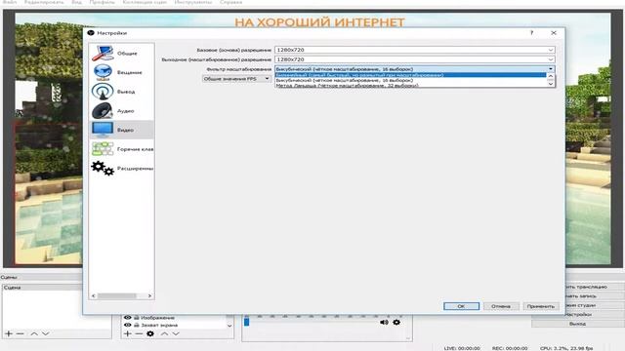Open the Файл menu
The width and height of the screenshot is (625, 351).
pos(10,2)
